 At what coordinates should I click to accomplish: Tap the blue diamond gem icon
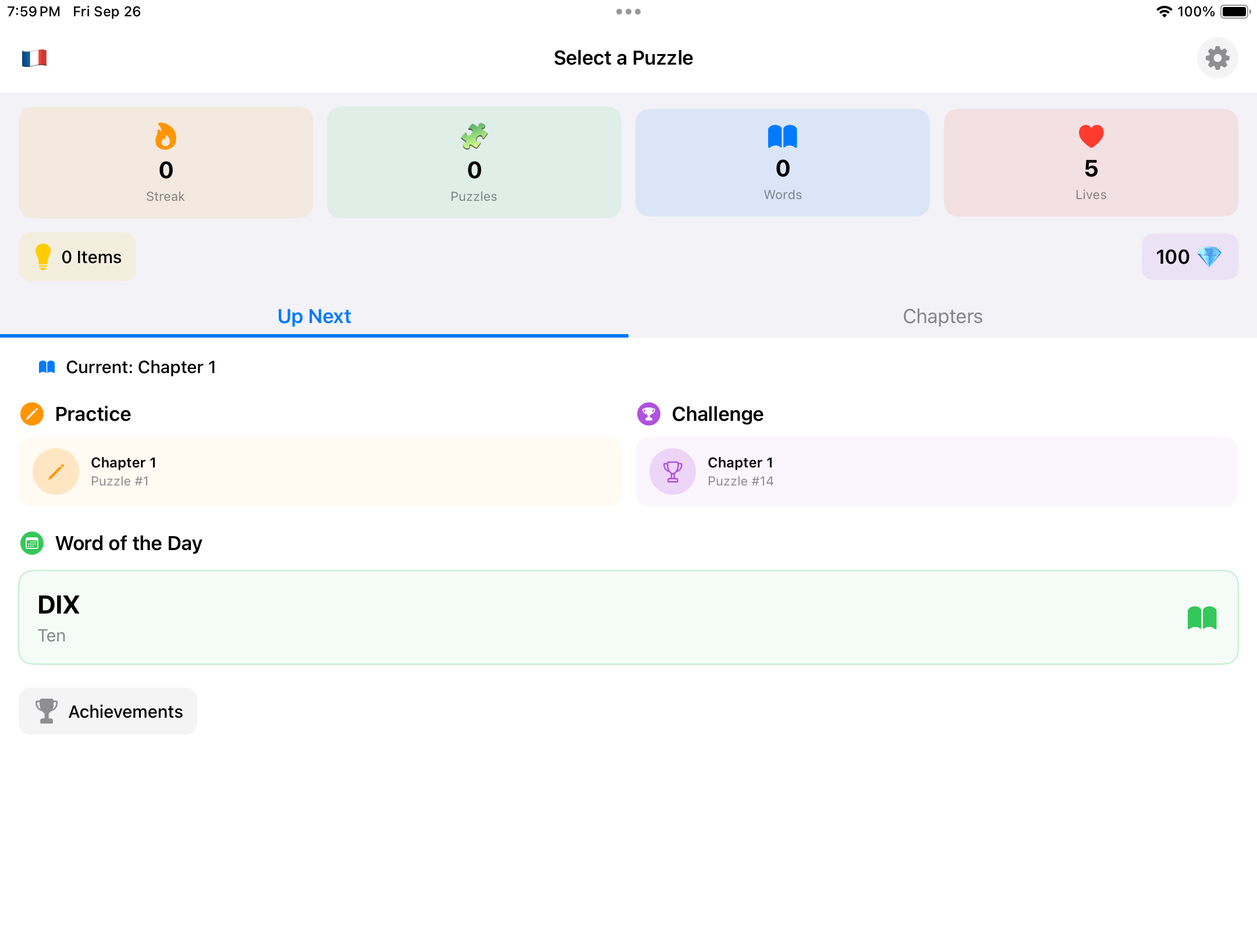click(x=1209, y=257)
